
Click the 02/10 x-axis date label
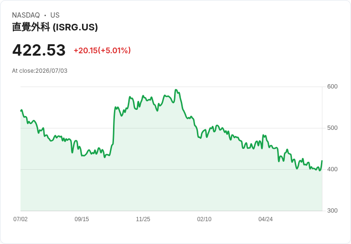point(204,219)
